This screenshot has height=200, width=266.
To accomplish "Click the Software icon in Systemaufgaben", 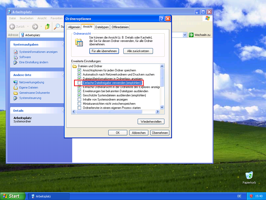I will pyautogui.click(x=16, y=57).
